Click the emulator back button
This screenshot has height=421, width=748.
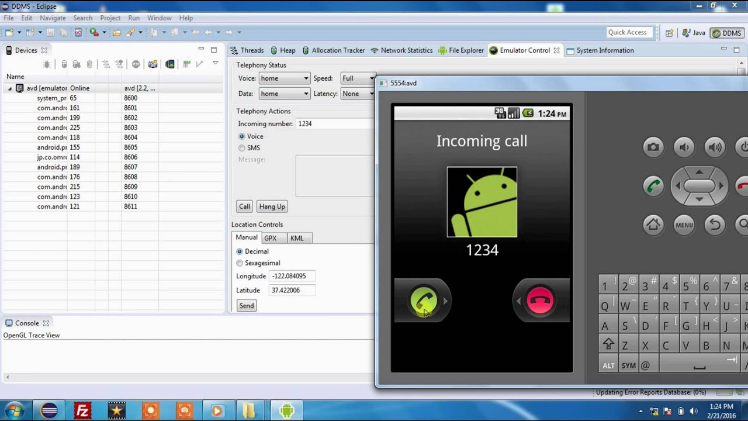pyautogui.click(x=715, y=225)
